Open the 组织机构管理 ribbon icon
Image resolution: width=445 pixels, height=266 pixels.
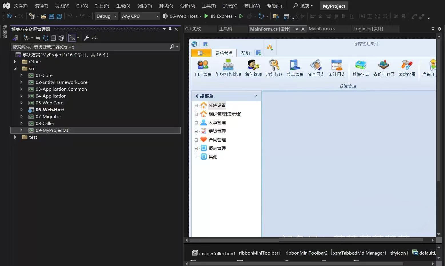pyautogui.click(x=228, y=68)
